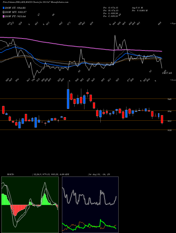Click the last red candlestick on the right
This screenshot has height=233, width=176.
tap(162, 119)
